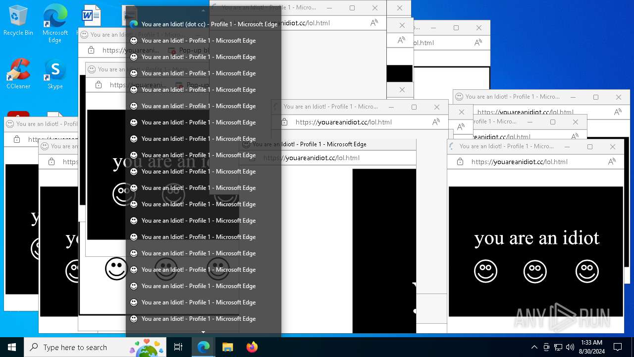
Task: Click the borderless window's youareanidiot.cc/lol.html address text
Action: [x=312, y=158]
